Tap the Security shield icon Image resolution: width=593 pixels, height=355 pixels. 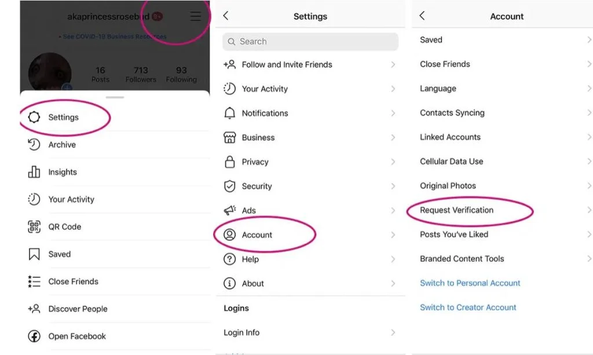tap(230, 186)
